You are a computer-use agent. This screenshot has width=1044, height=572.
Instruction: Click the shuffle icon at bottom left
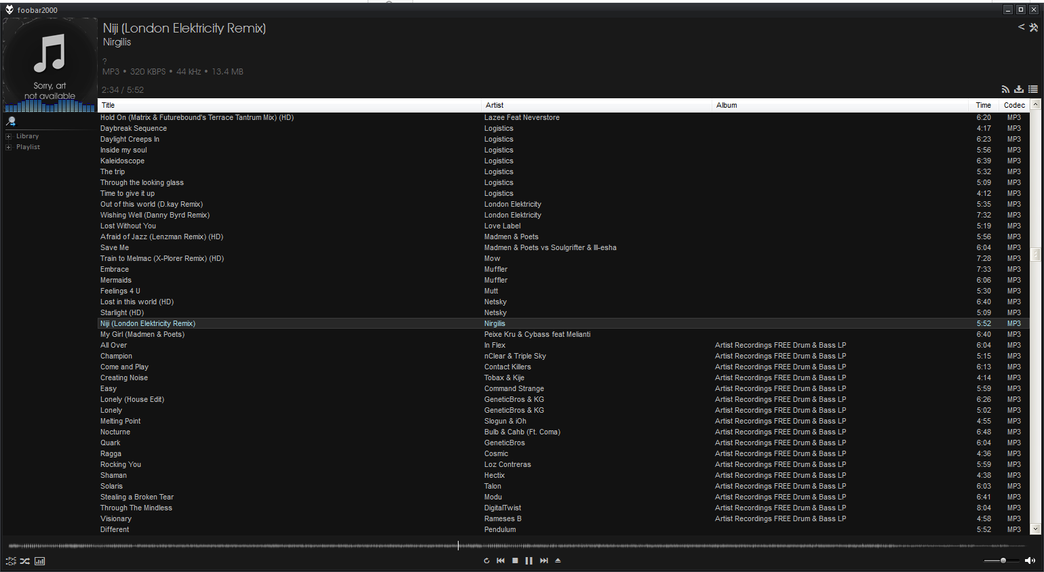coord(25,561)
